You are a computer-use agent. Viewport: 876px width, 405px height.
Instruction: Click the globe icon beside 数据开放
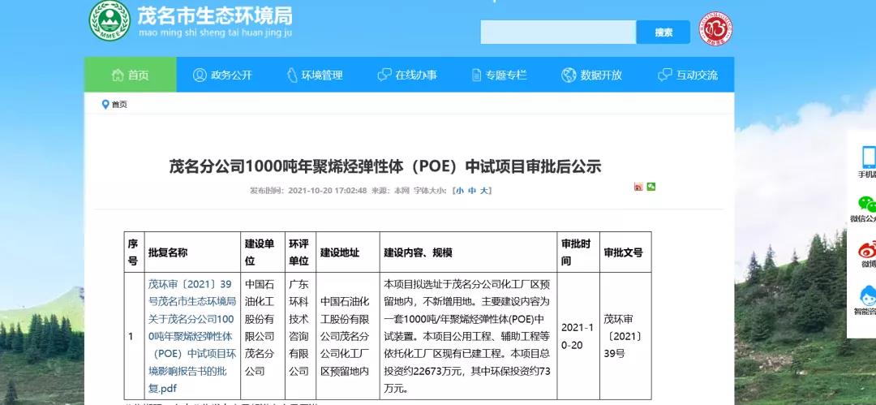(569, 75)
